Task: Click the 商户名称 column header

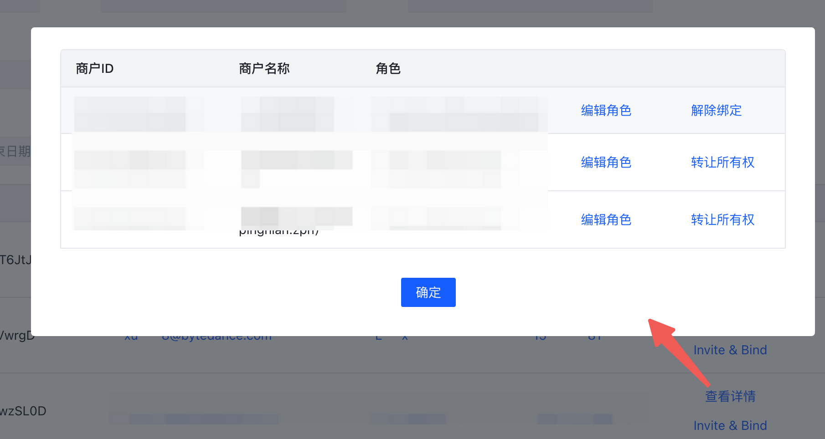Action: click(x=264, y=69)
